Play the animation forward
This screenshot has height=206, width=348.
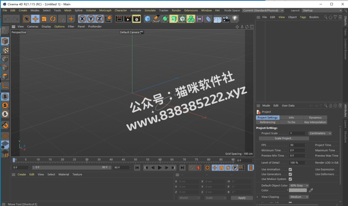click(159, 168)
